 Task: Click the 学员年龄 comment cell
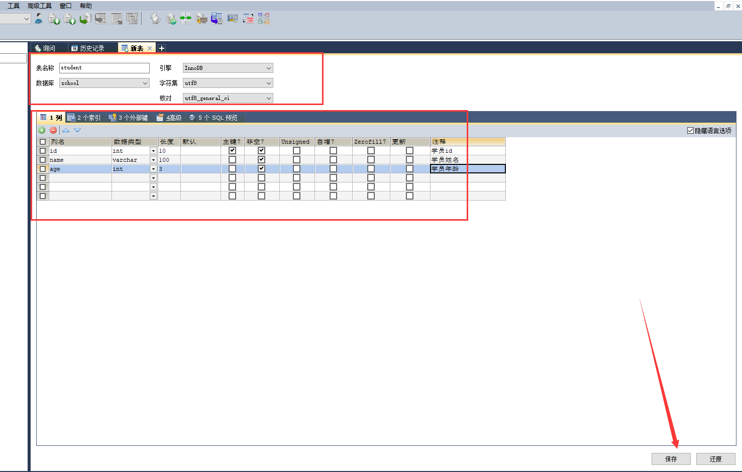[x=468, y=169]
